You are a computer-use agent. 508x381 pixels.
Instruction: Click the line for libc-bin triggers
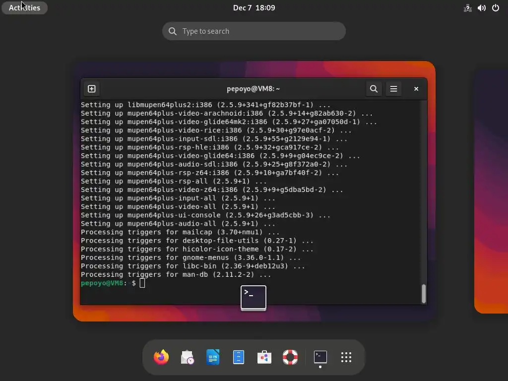point(193,266)
